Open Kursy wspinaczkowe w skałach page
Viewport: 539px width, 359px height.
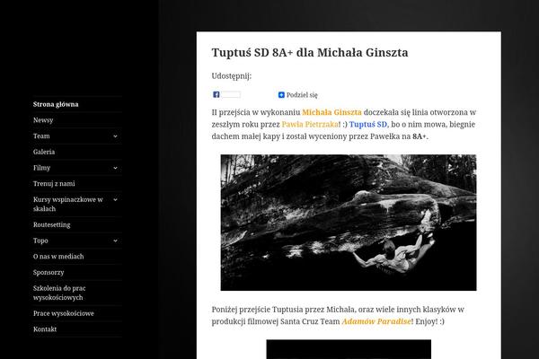coord(67,204)
